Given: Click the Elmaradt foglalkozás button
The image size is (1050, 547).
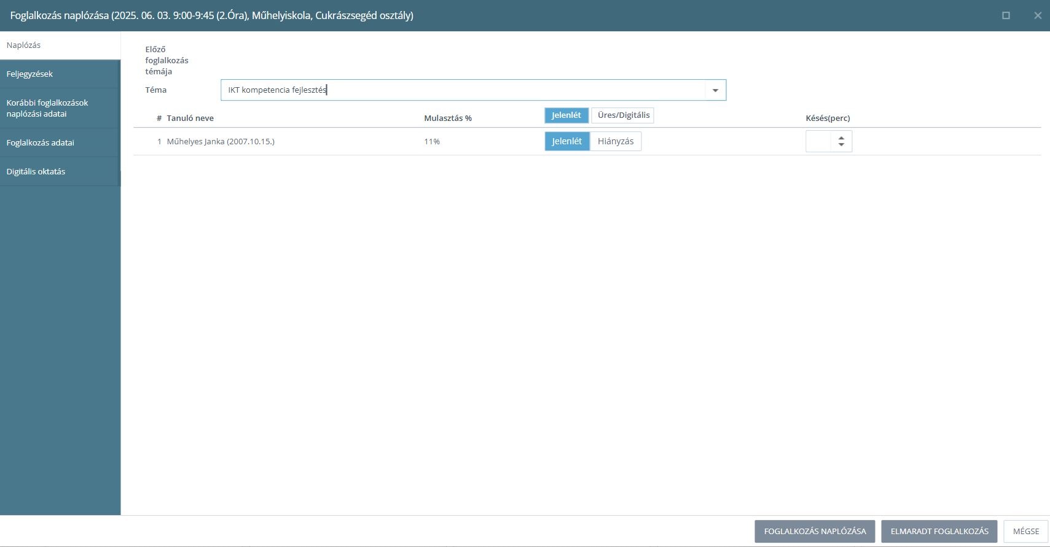Looking at the screenshot, I should pyautogui.click(x=939, y=532).
